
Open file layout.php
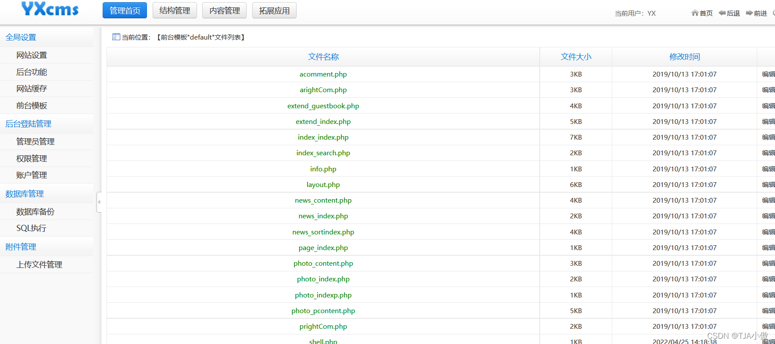[323, 185]
